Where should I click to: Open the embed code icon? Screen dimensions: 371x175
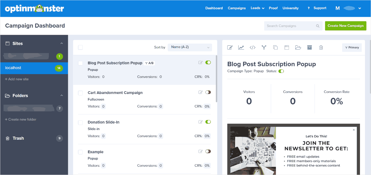point(252,47)
